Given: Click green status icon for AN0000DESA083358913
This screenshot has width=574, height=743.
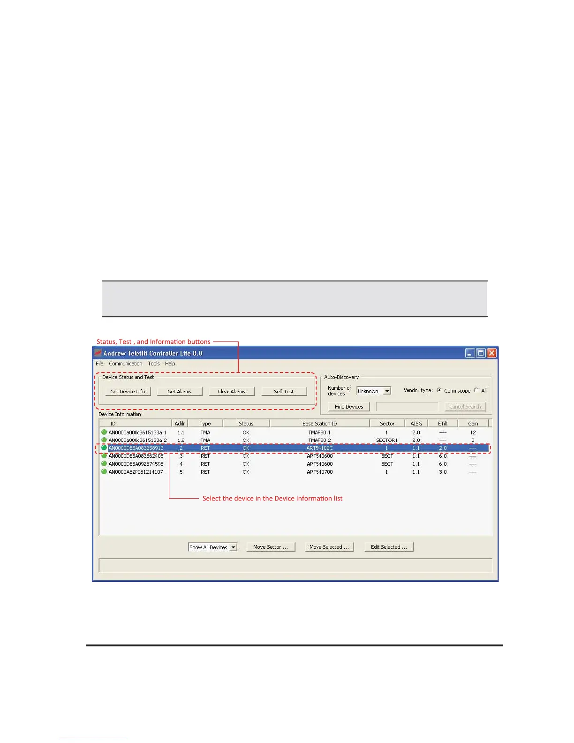Looking at the screenshot, I should click(x=104, y=448).
